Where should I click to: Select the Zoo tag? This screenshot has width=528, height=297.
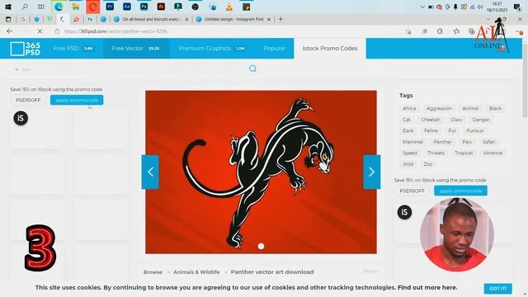click(428, 164)
